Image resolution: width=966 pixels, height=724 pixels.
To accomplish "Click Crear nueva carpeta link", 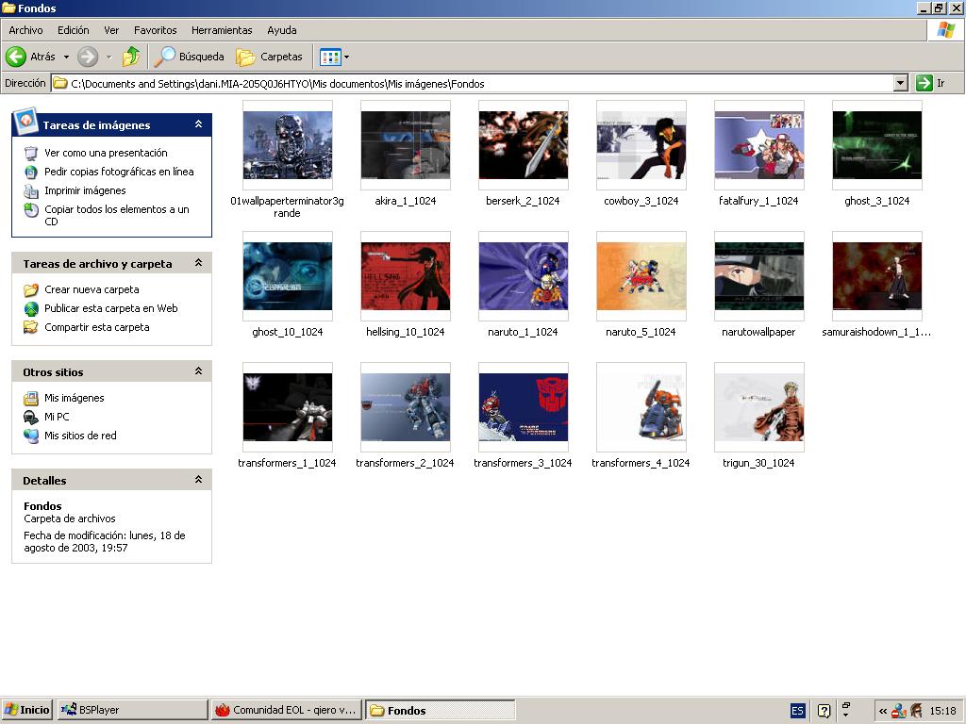I will [x=92, y=289].
